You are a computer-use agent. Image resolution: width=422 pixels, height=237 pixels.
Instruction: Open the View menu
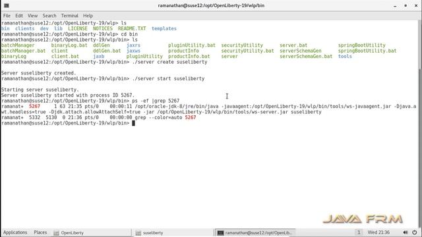click(32, 16)
